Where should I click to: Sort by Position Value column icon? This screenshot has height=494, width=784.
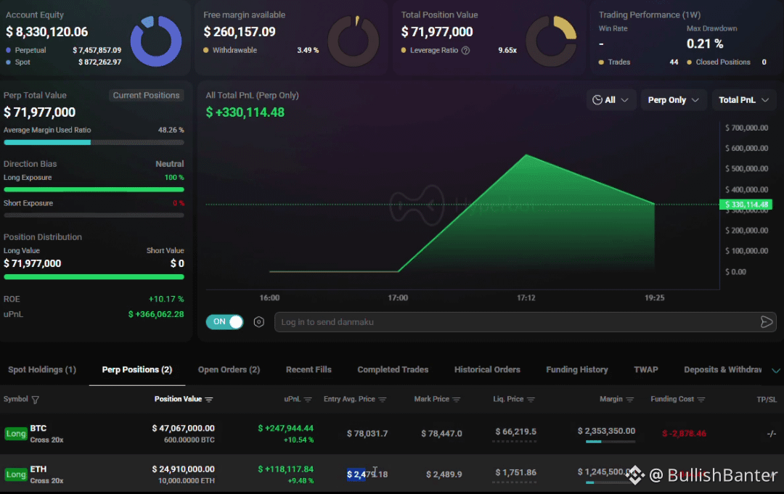(x=209, y=400)
